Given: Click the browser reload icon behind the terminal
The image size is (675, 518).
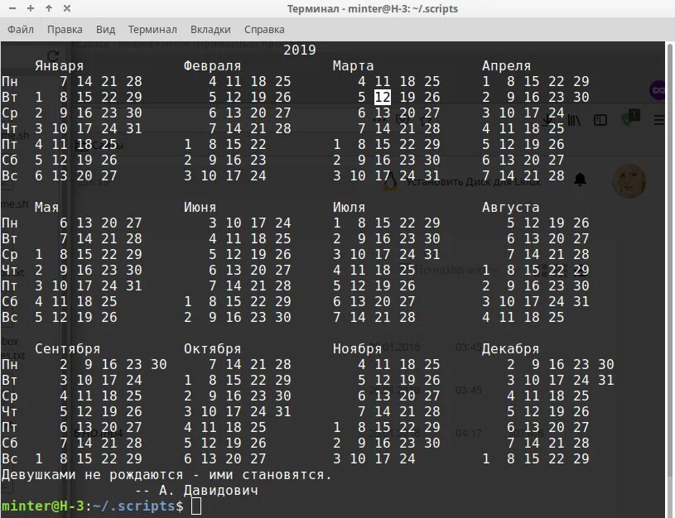Looking at the screenshot, I should click(53, 55).
